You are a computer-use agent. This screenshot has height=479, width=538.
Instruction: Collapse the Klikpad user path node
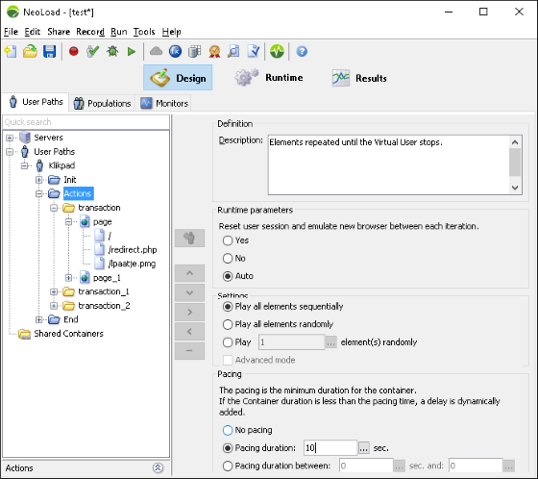24,165
